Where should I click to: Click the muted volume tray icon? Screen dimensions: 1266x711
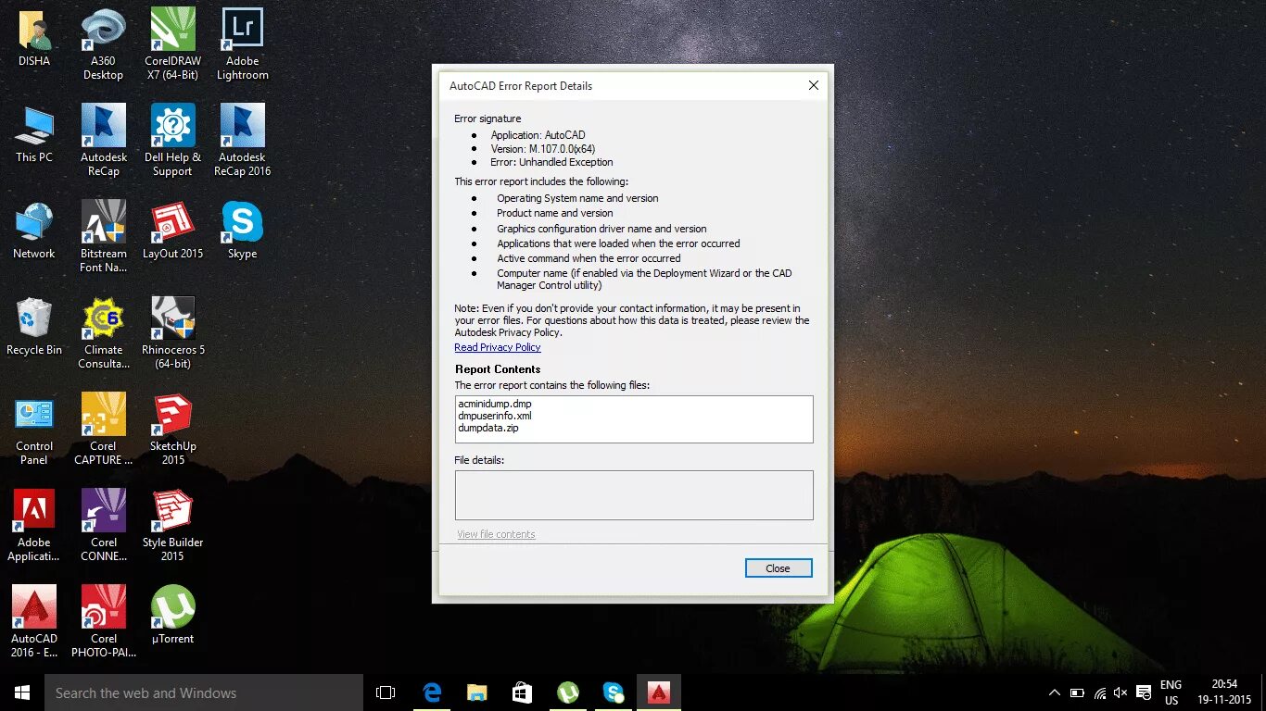click(x=1121, y=692)
